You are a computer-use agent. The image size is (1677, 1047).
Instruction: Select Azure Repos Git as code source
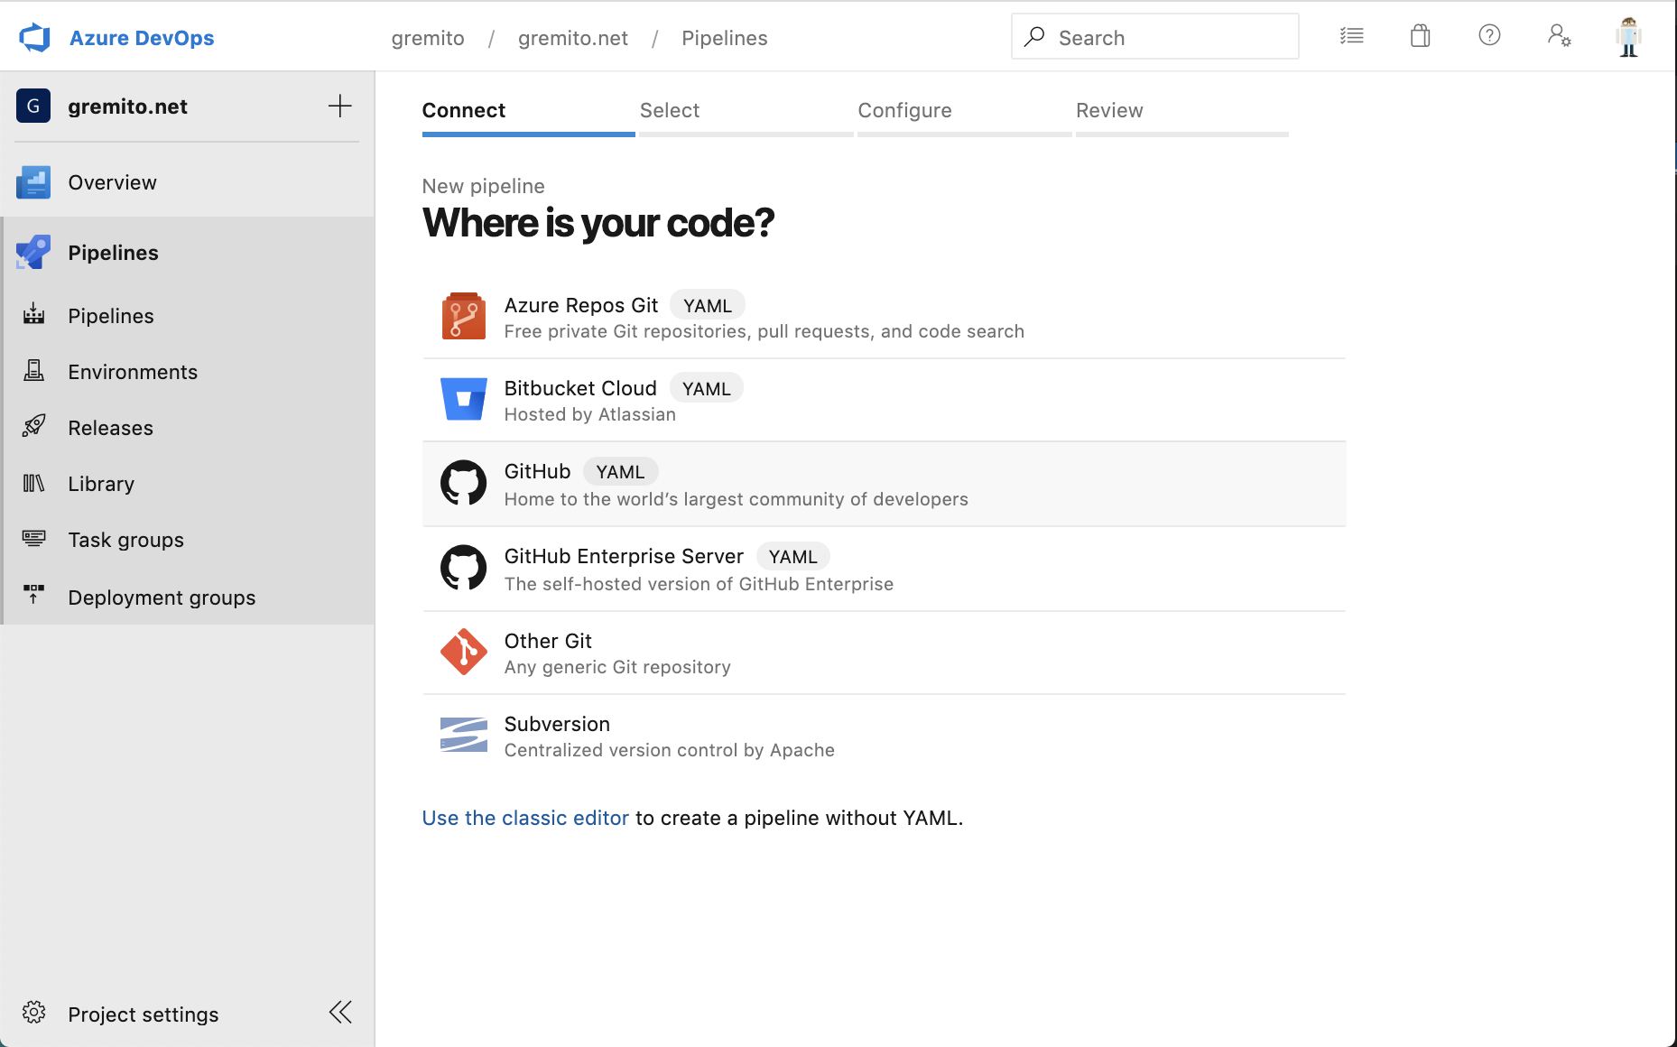pyautogui.click(x=885, y=318)
